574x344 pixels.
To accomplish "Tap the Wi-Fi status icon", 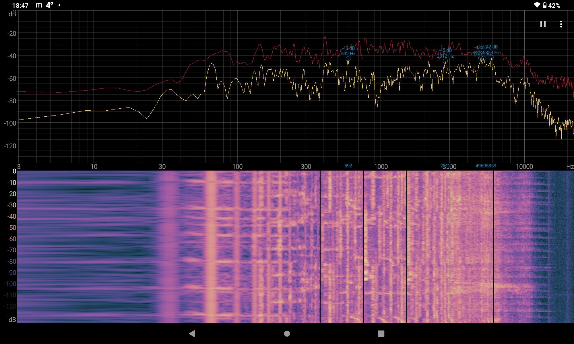I will point(537,5).
